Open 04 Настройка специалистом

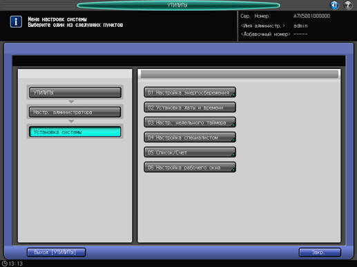point(190,137)
